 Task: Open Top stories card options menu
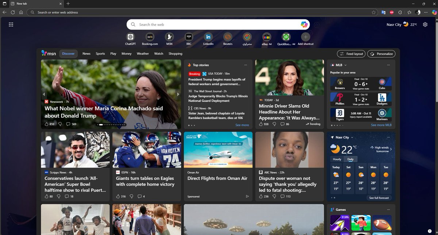tap(246, 65)
